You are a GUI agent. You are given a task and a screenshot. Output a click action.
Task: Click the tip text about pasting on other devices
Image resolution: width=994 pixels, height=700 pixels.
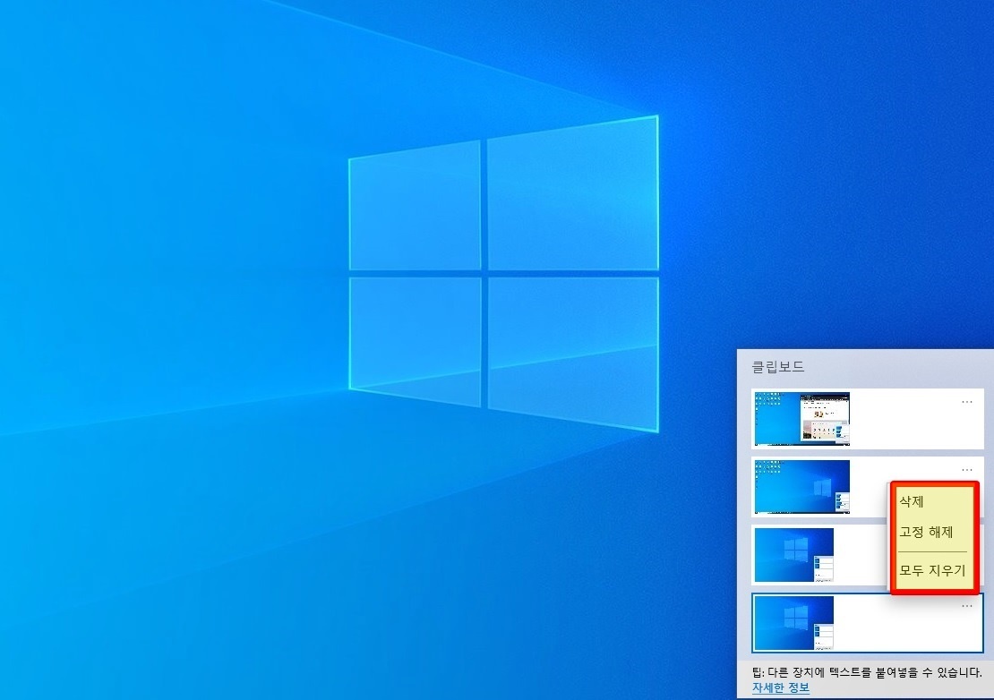coord(867,672)
